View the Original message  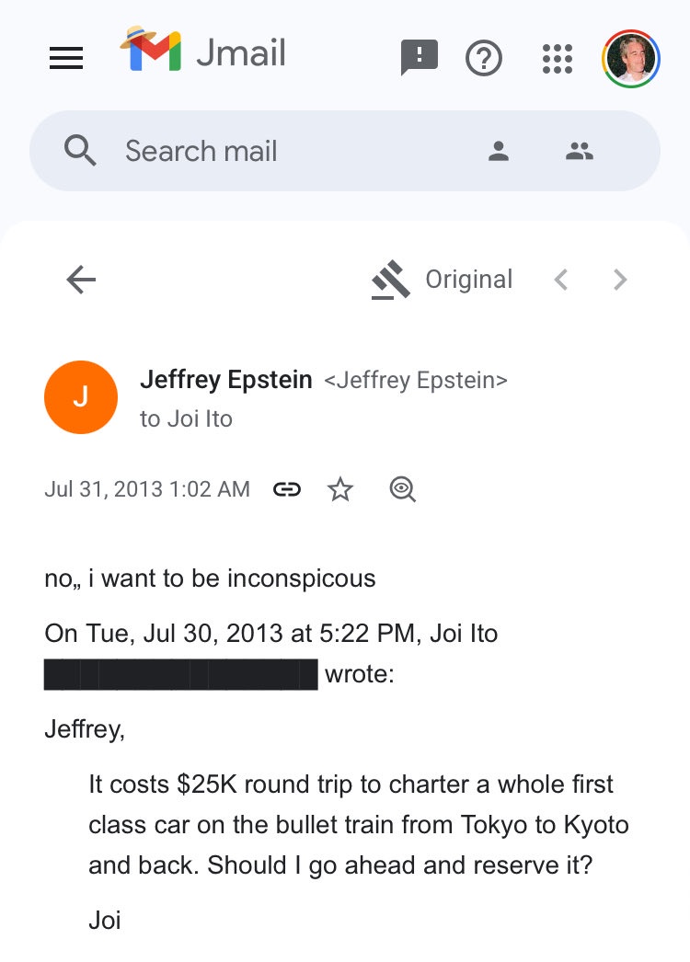coord(468,280)
